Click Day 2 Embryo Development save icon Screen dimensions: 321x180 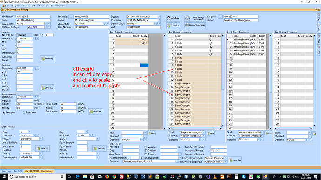pos(152,133)
